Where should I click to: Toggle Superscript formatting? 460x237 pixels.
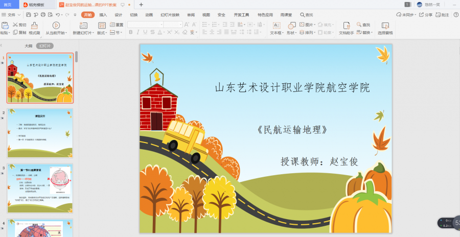[x=170, y=32]
